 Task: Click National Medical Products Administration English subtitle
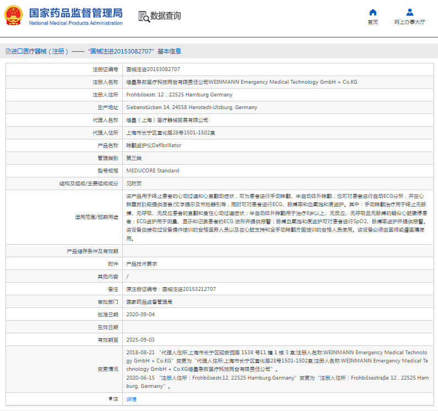[x=75, y=23]
